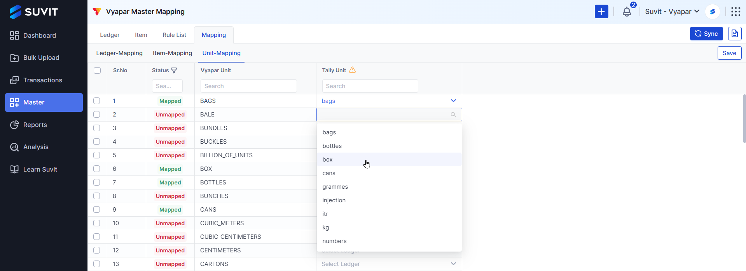Click the Status search field
The width and height of the screenshot is (746, 271).
[167, 86]
